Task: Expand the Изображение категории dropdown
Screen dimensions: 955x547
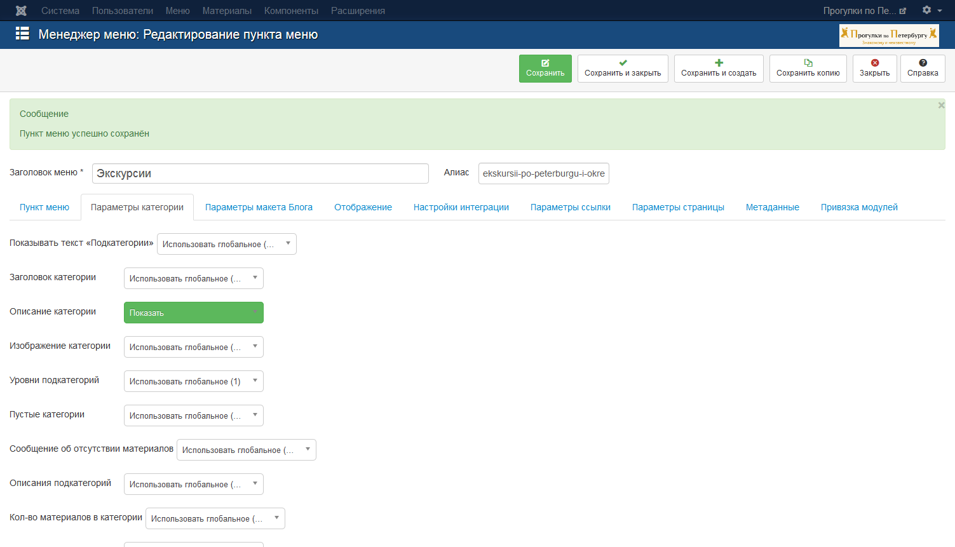Action: pos(194,347)
